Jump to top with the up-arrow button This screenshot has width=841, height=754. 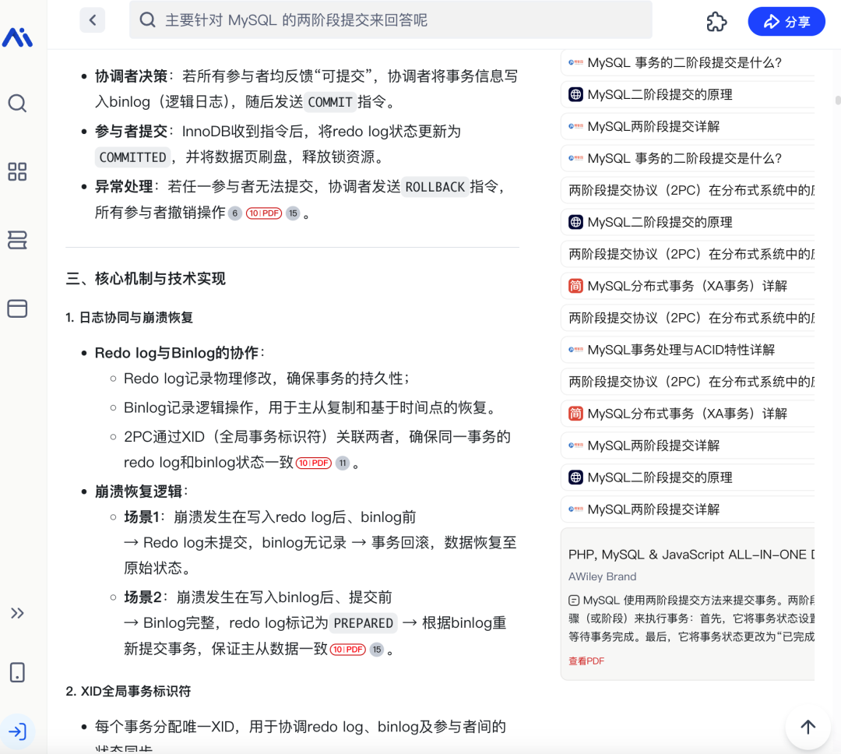(808, 728)
